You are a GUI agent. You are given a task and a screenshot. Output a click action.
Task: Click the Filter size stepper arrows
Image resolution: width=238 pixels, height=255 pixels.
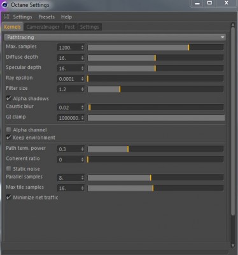click(83, 89)
